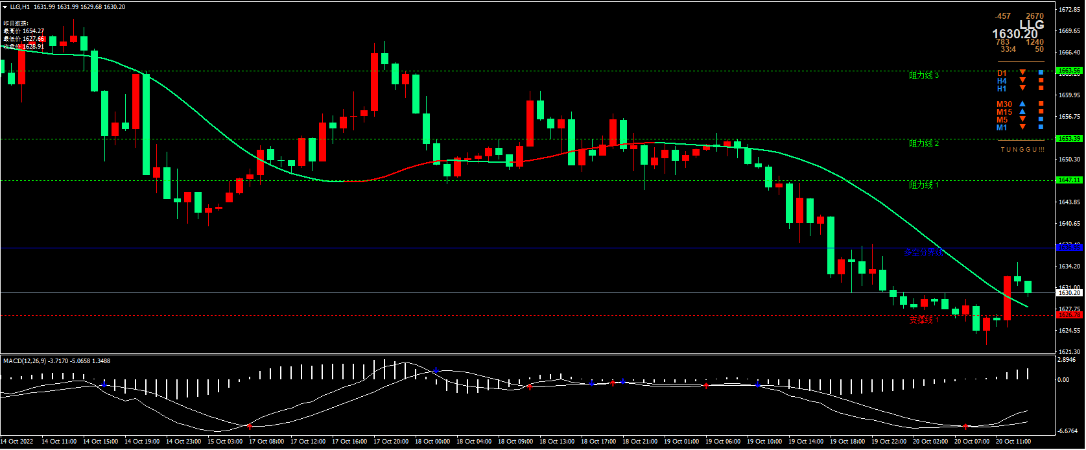The image size is (1086, 450).
Task: Click the 2.8946 MACD scale value
Action: click(1067, 360)
